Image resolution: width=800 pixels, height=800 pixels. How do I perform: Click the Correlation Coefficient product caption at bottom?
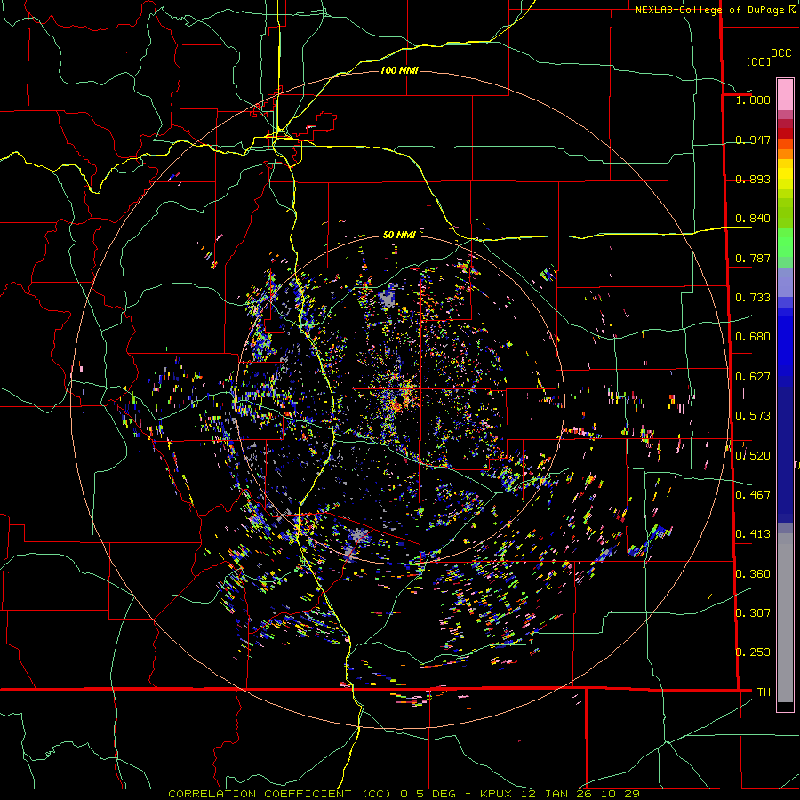pos(404,794)
